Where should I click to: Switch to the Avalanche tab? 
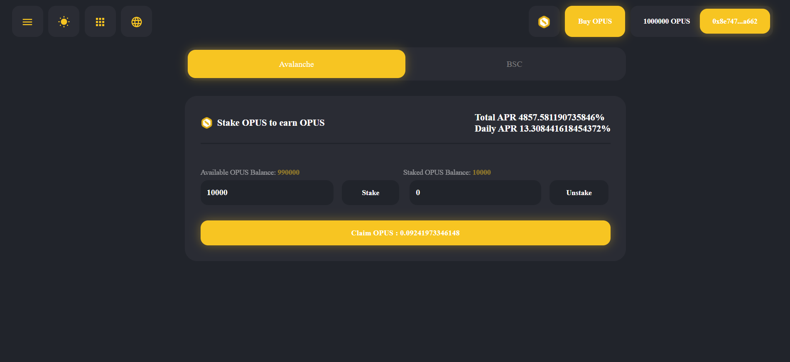pyautogui.click(x=297, y=64)
